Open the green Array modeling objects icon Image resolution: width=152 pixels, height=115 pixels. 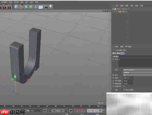click(x=31, y=7)
